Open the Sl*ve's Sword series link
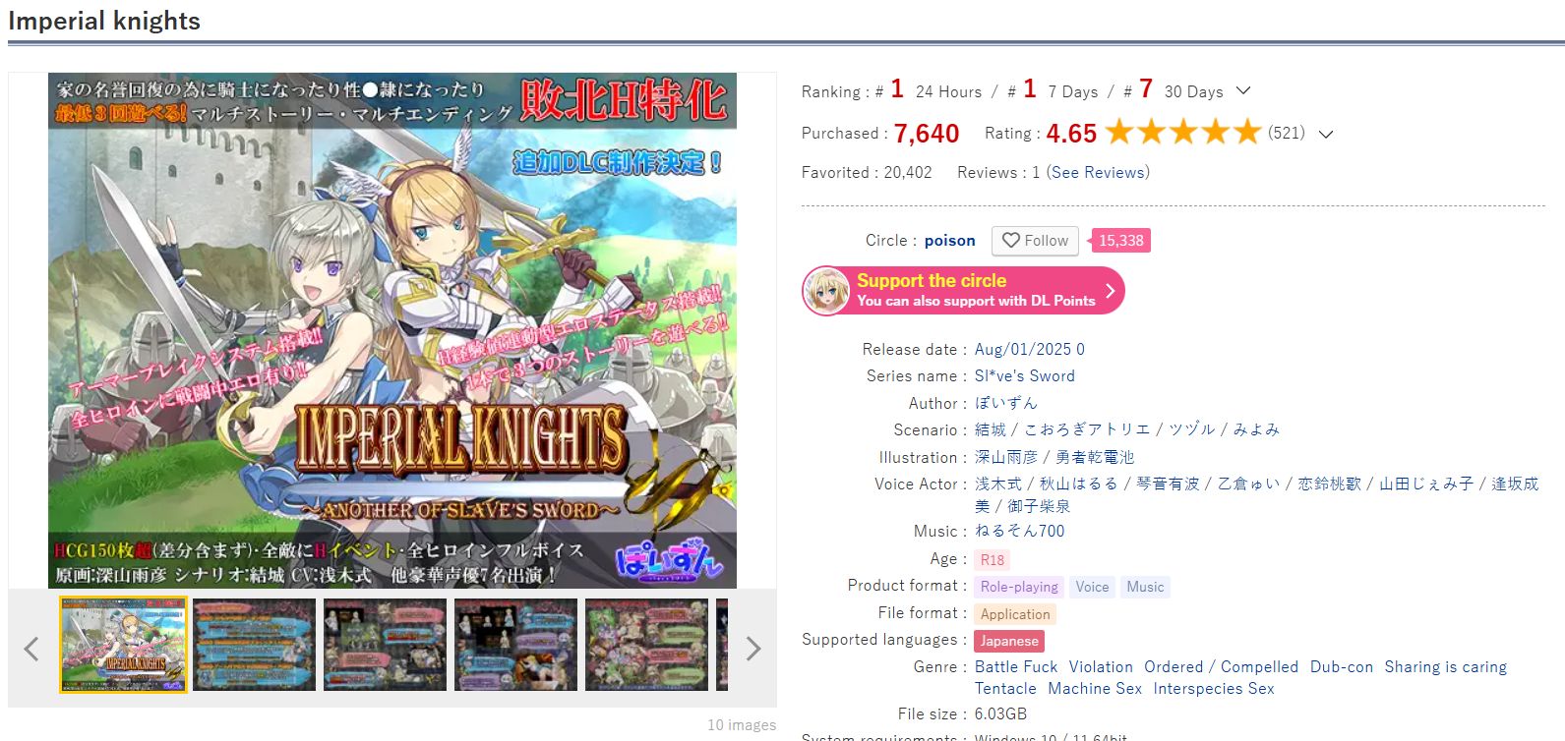This screenshot has height=741, width=1565. pos(1024,376)
